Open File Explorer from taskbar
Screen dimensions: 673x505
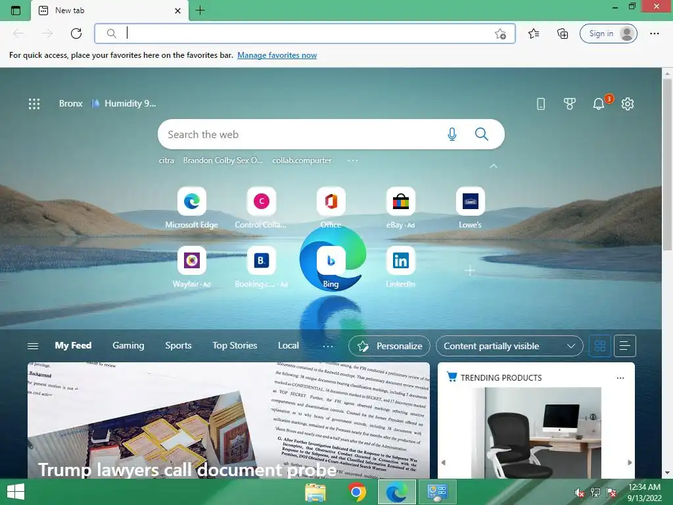tap(315, 492)
